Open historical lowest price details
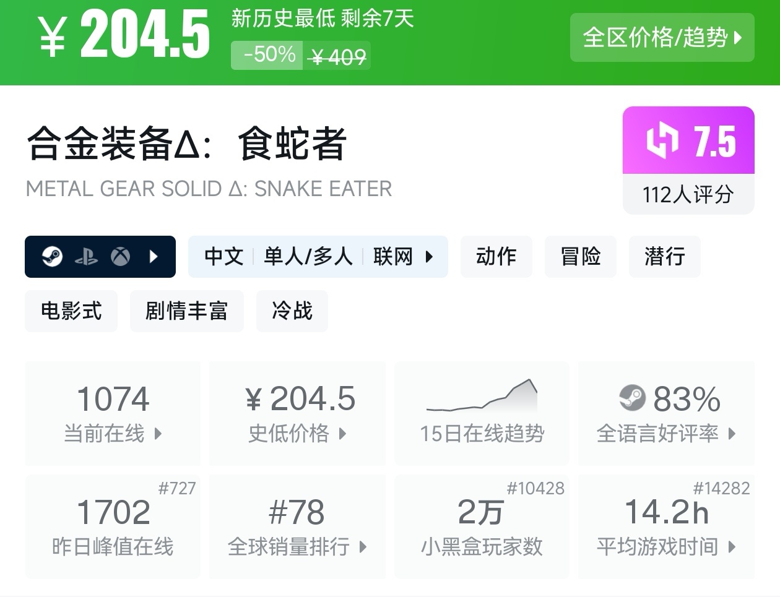The image size is (780, 597). 297,414
